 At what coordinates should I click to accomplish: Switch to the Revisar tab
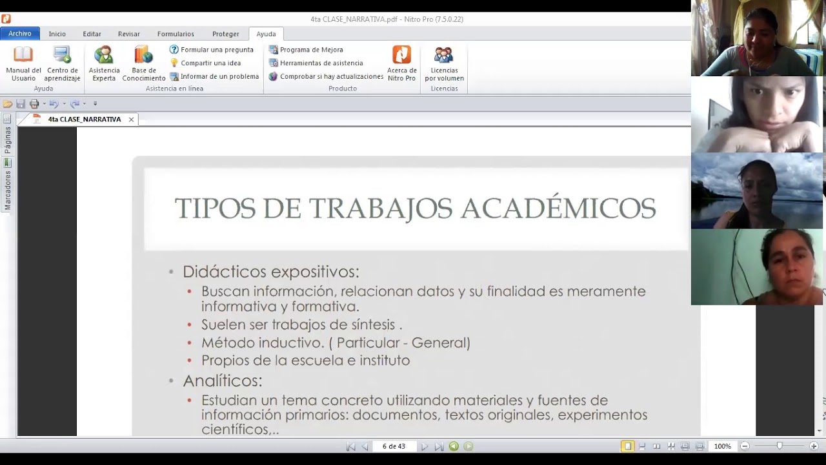coord(129,34)
